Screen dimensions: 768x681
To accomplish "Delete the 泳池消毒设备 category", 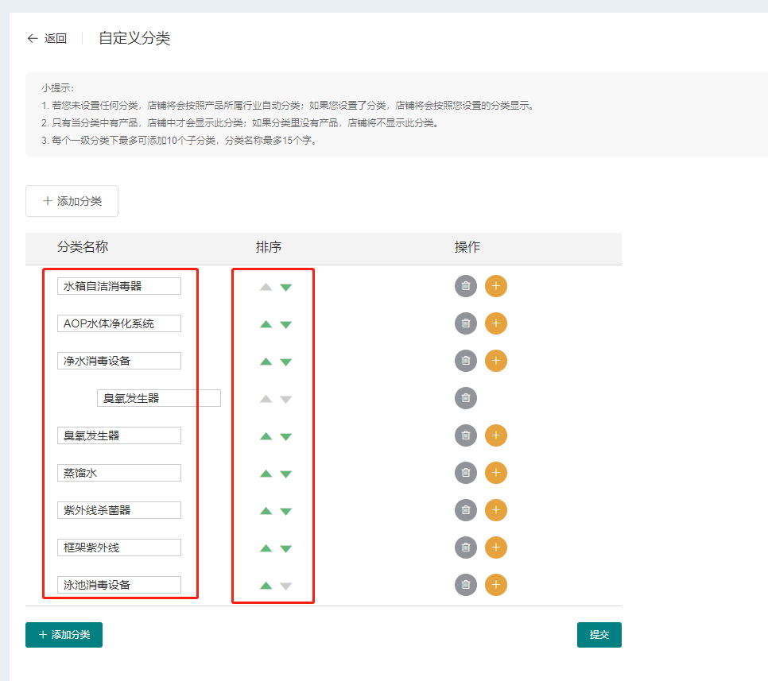I will pos(466,585).
